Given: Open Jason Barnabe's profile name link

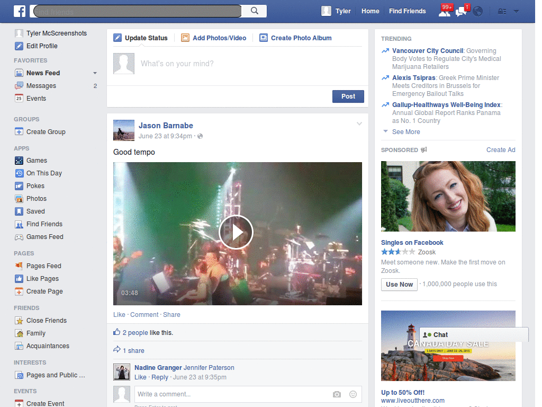Looking at the screenshot, I should [x=166, y=126].
